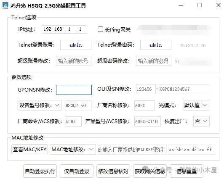Screen dimensions: 224x179
Task: Click the HSGQ2.5G device model field
Action: [78, 105]
